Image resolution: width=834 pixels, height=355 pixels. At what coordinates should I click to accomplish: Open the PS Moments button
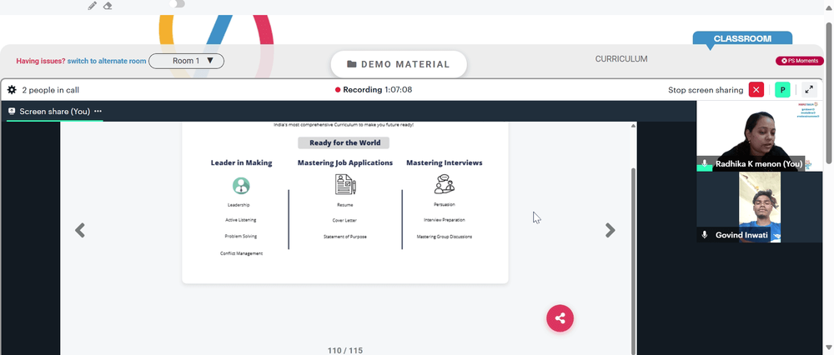pyautogui.click(x=800, y=61)
